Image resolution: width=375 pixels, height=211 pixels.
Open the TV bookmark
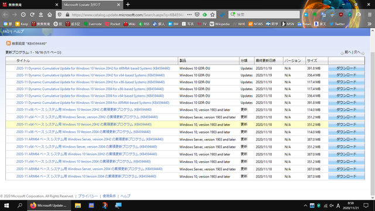tap(202, 24)
